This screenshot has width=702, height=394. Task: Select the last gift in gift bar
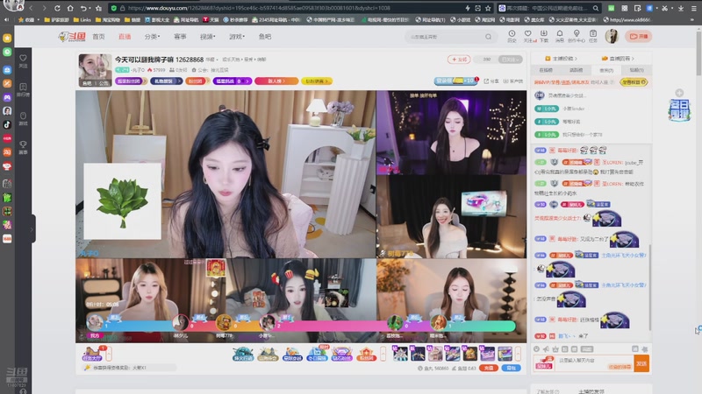tap(505, 354)
